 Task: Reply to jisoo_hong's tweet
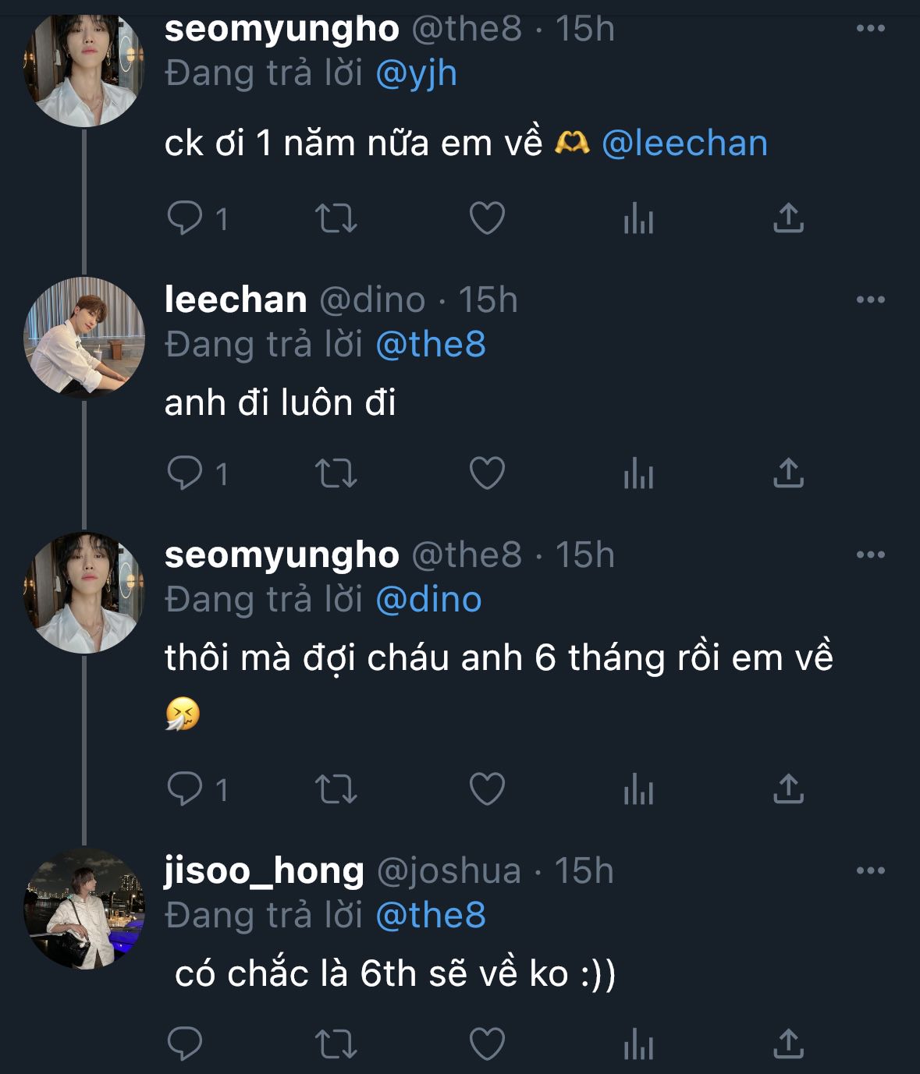click(185, 1044)
